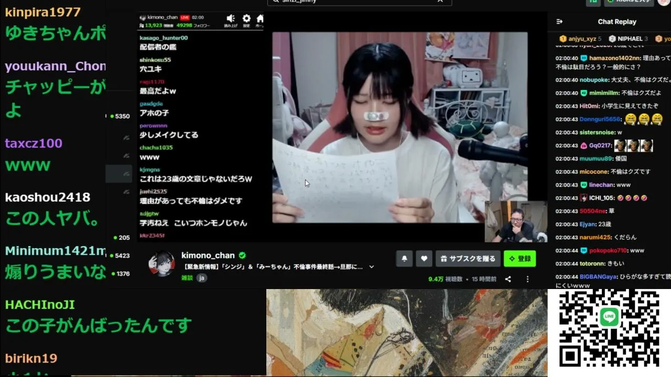This screenshot has width=671, height=377.
Task: Click chat username Hit0mi
Action: coord(589,106)
